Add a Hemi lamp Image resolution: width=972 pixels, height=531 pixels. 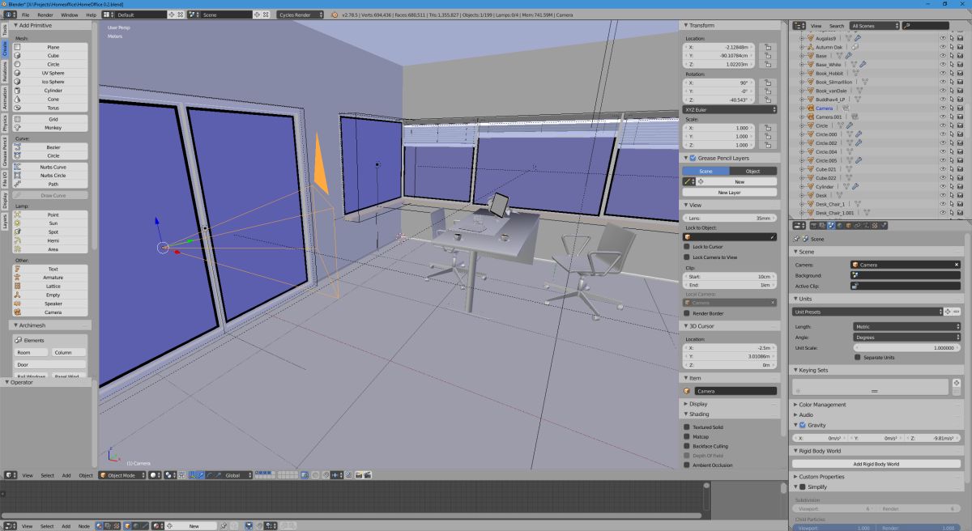50,240
